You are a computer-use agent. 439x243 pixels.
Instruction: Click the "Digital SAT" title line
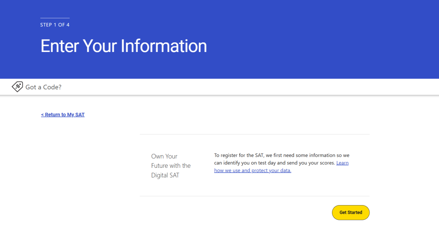[165, 176]
